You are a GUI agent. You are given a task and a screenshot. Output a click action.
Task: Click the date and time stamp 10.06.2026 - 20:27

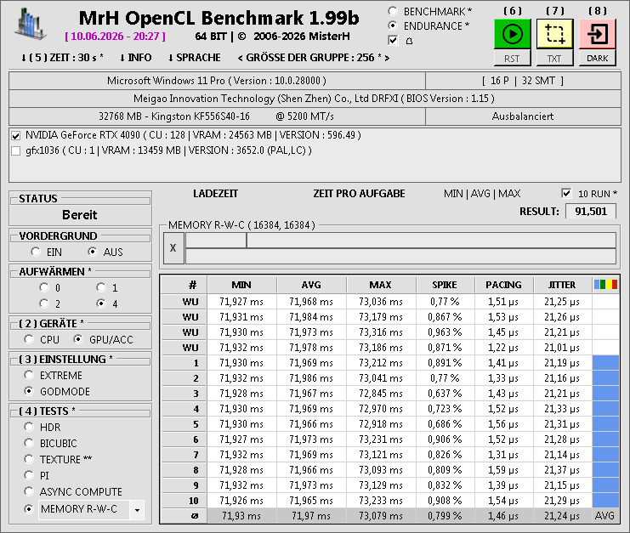115,37
